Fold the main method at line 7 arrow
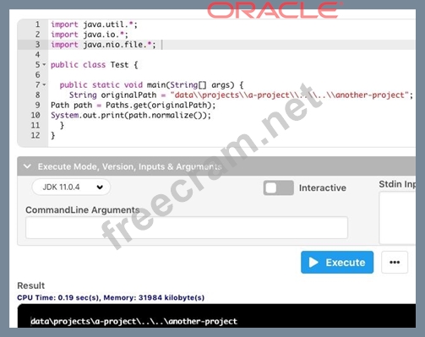This screenshot has height=337, width=425. [44, 84]
